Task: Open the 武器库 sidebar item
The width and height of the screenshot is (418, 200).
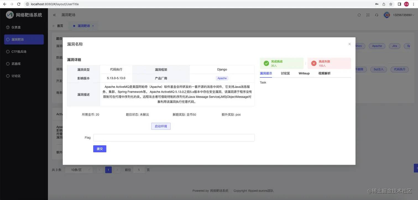Action: (15, 63)
